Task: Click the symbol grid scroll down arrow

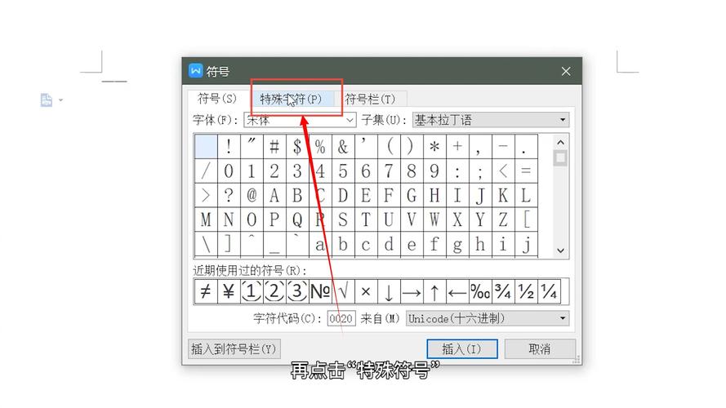Action: tap(560, 251)
